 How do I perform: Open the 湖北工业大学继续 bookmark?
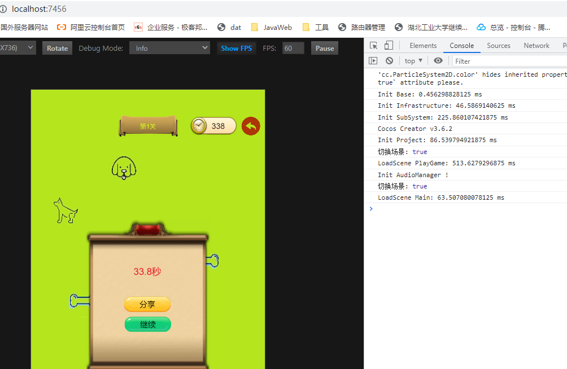pyautogui.click(x=431, y=28)
